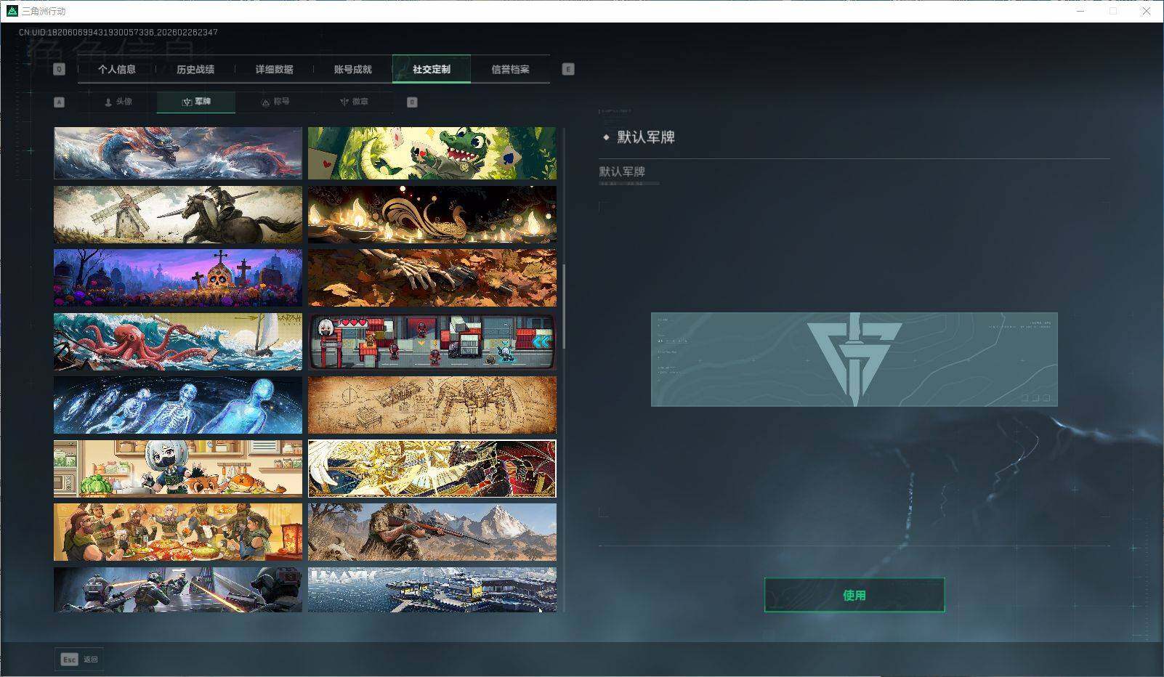The width and height of the screenshot is (1164, 677).
Task: Select the snowy naval base dog tag
Action: pyautogui.click(x=432, y=590)
